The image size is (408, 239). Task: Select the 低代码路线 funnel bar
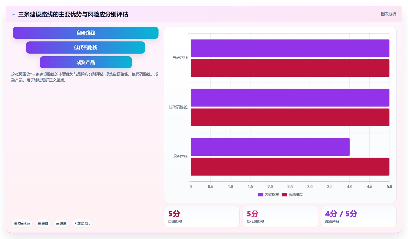[85, 48]
